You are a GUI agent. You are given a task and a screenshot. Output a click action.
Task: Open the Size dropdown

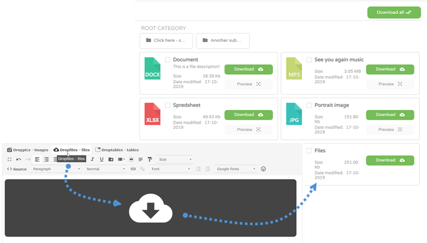[175, 160]
